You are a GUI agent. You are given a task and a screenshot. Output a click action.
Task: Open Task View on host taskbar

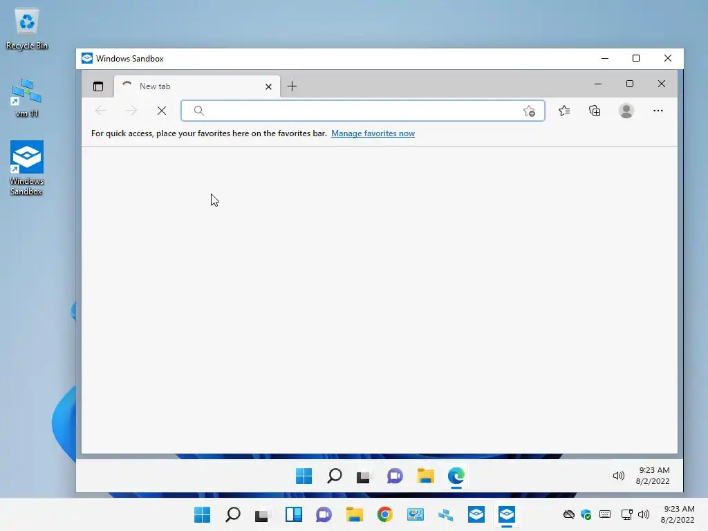[262, 514]
